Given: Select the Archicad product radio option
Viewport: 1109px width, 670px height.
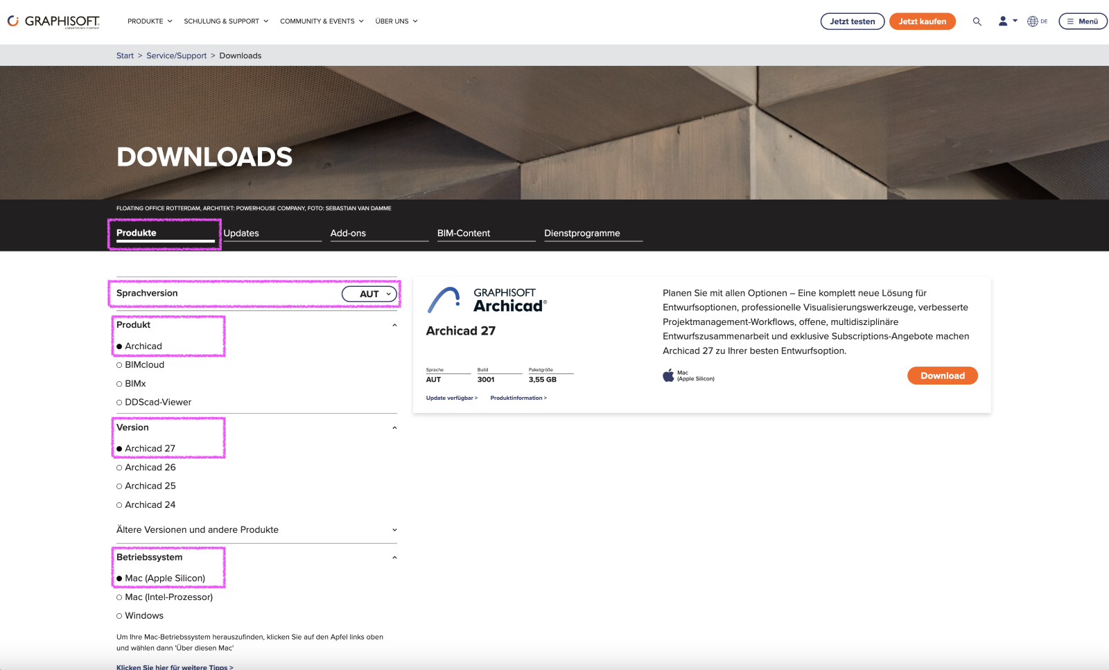Looking at the screenshot, I should [x=139, y=346].
